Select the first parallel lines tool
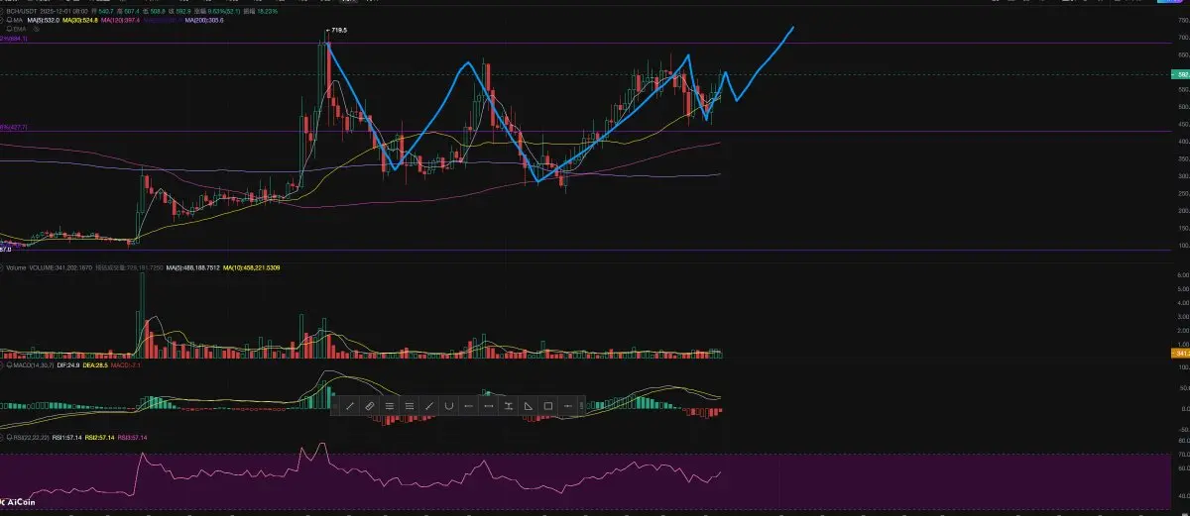Viewport: 1190px width, 516px height. (x=390, y=406)
